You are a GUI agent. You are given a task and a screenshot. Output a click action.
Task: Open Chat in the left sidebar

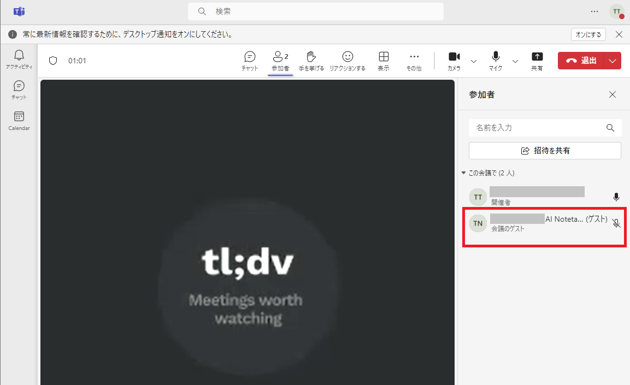click(19, 90)
